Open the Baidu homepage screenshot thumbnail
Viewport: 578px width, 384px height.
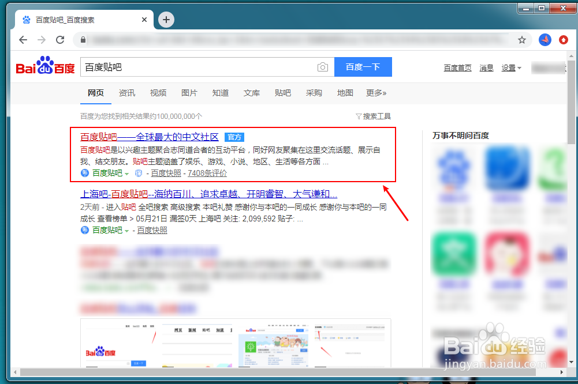[x=121, y=345]
